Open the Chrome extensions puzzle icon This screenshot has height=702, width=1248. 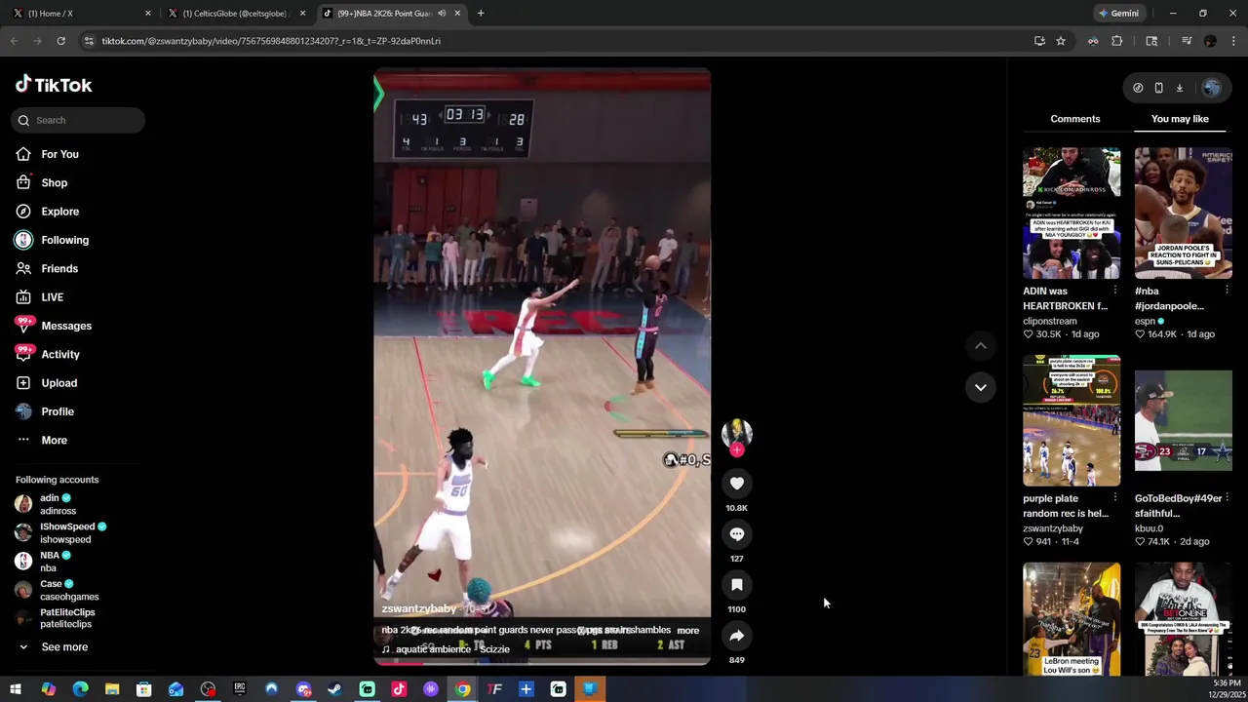click(x=1117, y=41)
